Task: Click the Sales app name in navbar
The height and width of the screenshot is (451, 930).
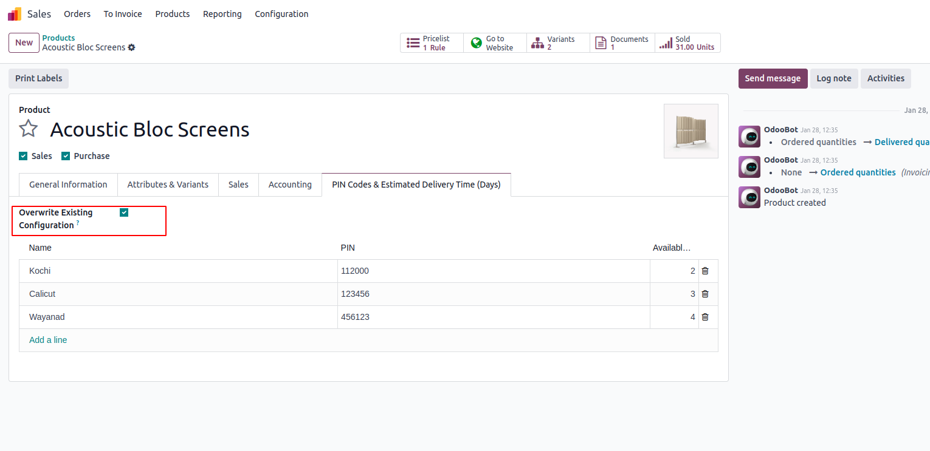Action: point(39,14)
